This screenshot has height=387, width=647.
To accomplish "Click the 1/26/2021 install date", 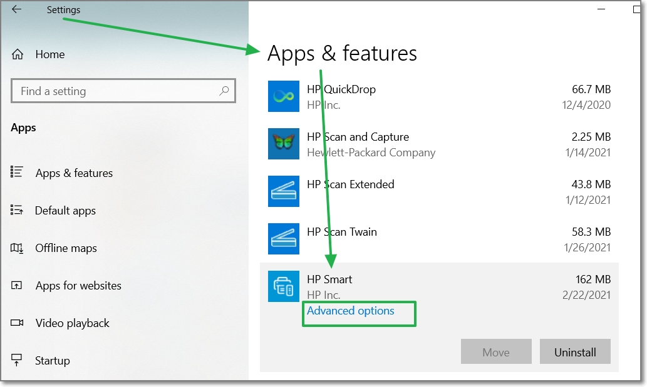I will 587,248.
